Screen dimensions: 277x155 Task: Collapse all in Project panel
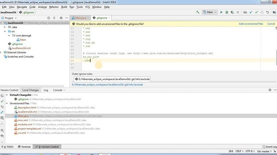54,18
